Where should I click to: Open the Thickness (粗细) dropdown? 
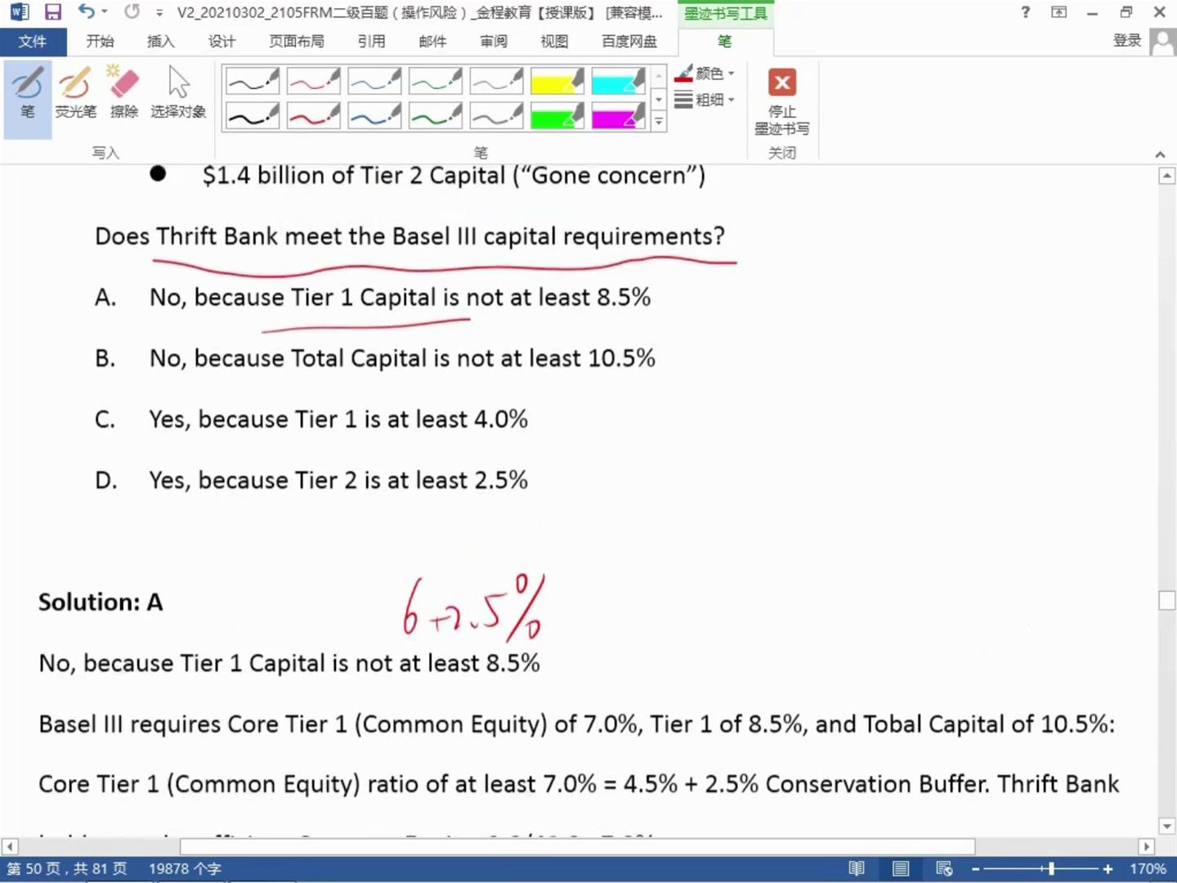(x=705, y=100)
